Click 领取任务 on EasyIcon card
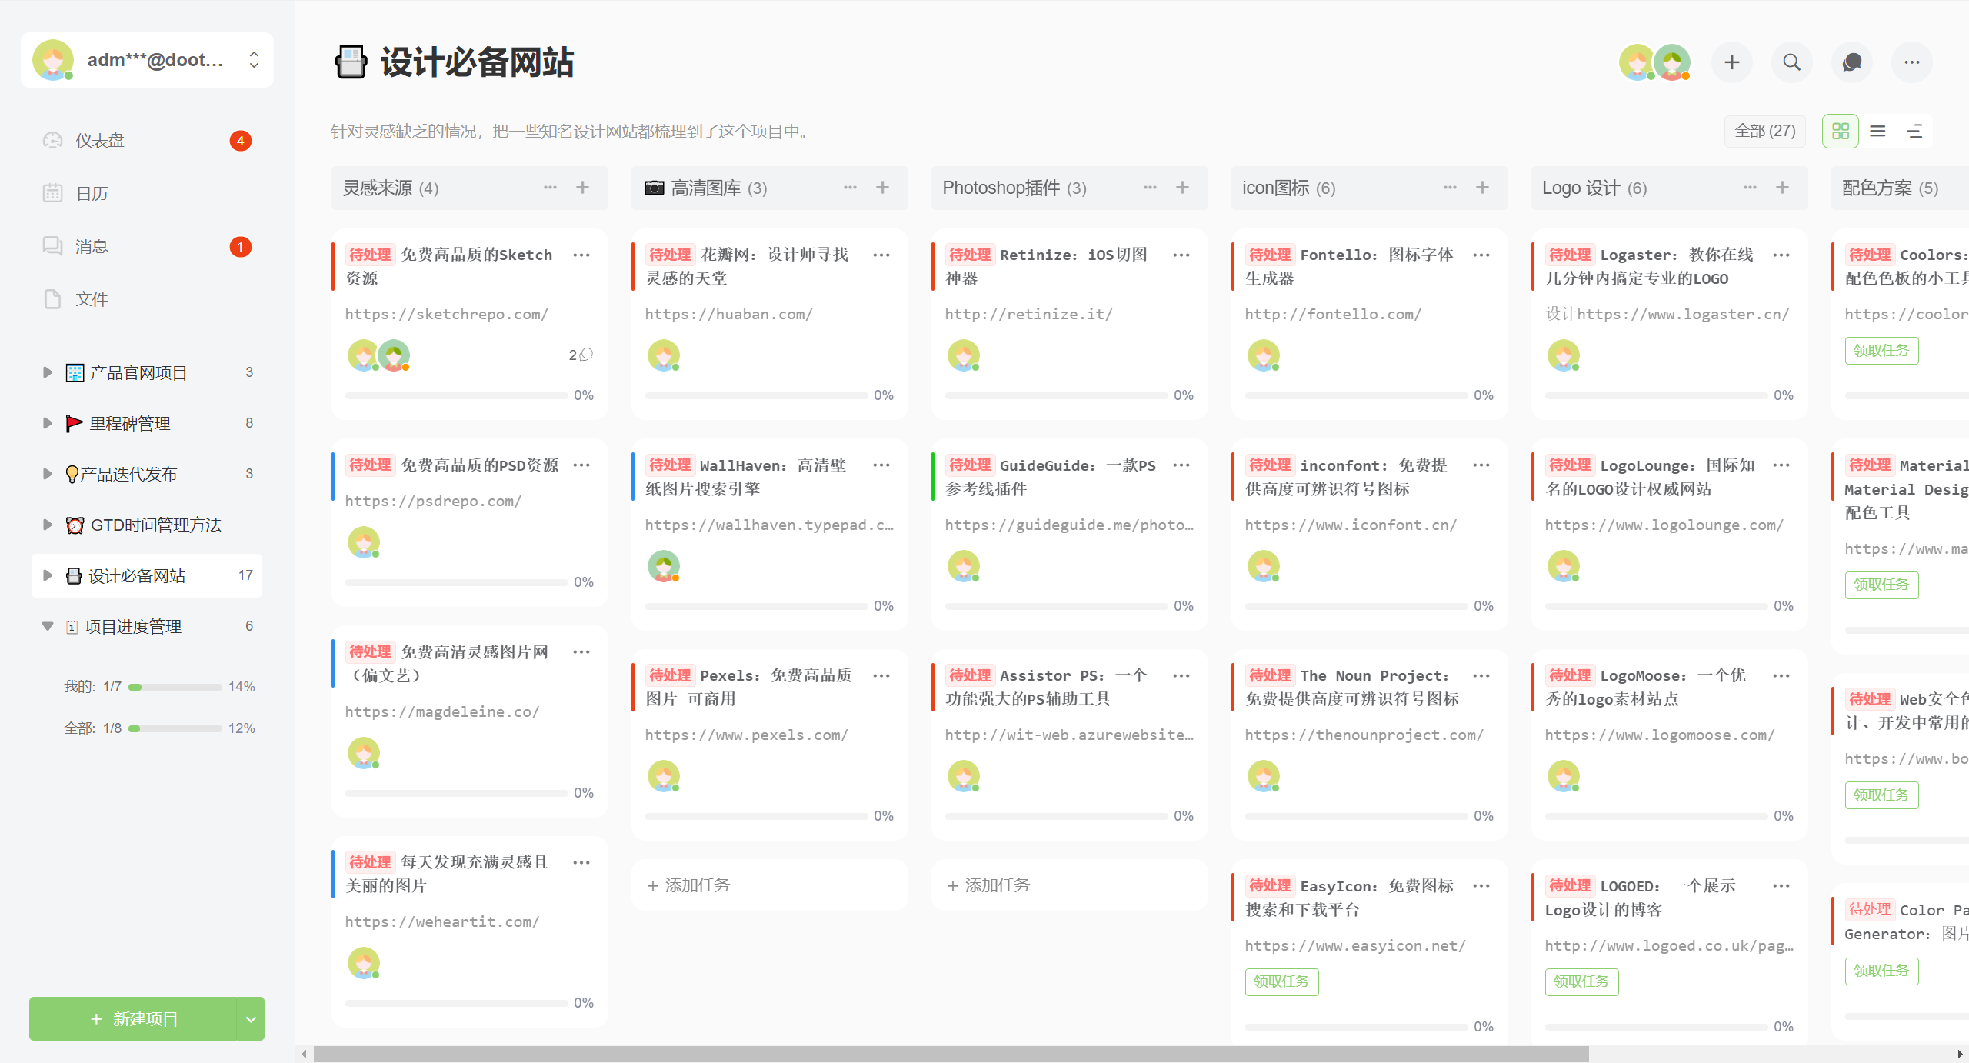This screenshot has width=1969, height=1063. 1281,981
